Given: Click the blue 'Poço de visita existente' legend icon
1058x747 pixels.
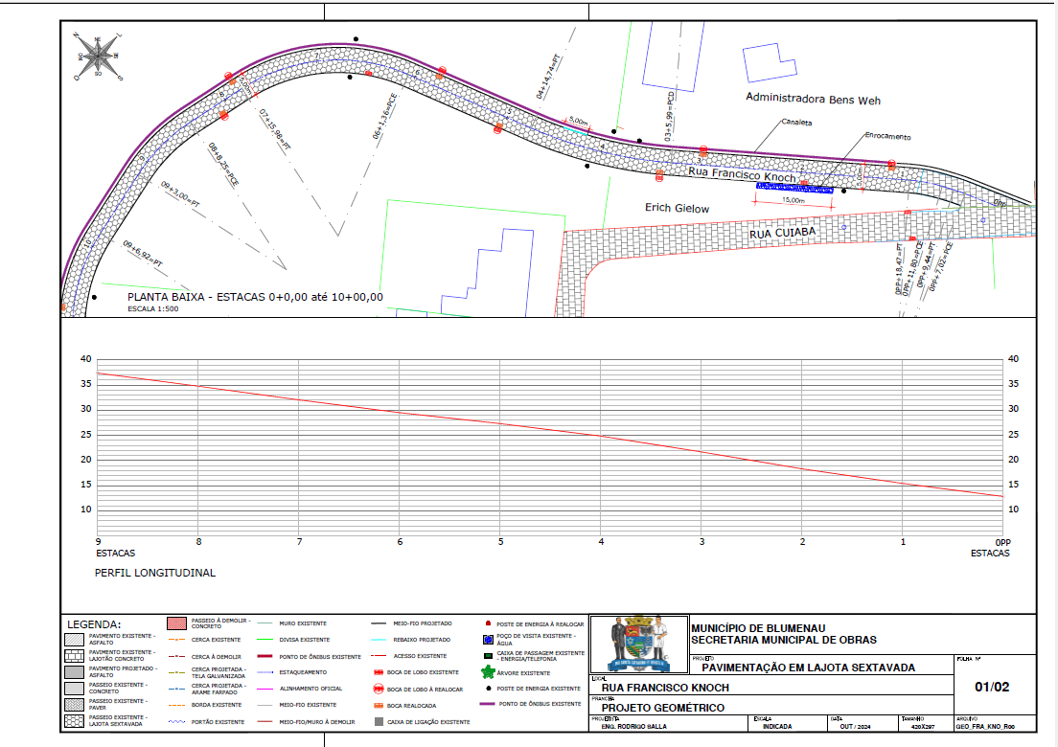Looking at the screenshot, I should click(x=488, y=639).
